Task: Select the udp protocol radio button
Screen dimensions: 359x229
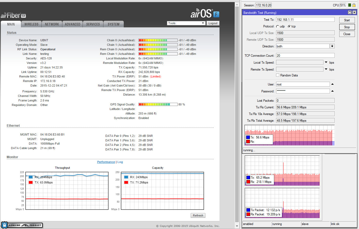Action: [x=278, y=26]
